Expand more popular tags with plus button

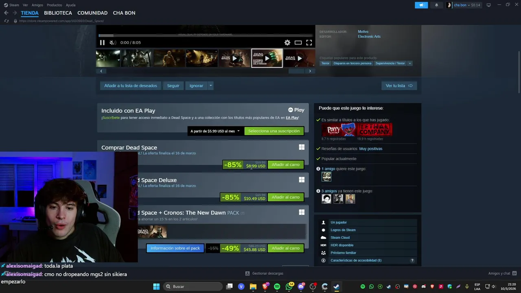[x=410, y=63]
